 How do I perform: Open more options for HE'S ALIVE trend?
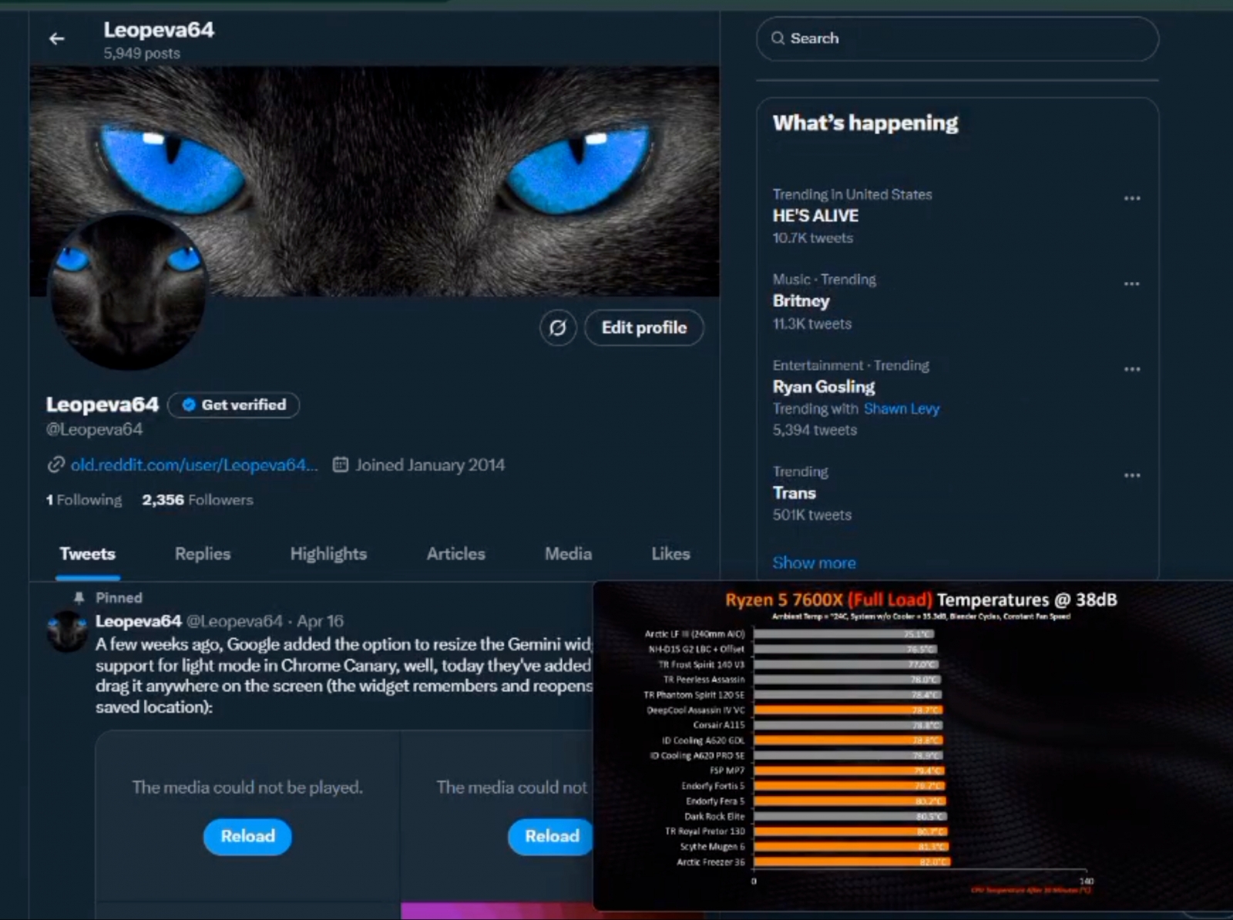click(x=1131, y=198)
